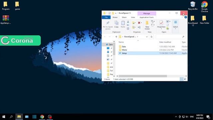Expand the Properties dropdown arrow
This screenshot has width=213, height=120.
[x=161, y=29]
